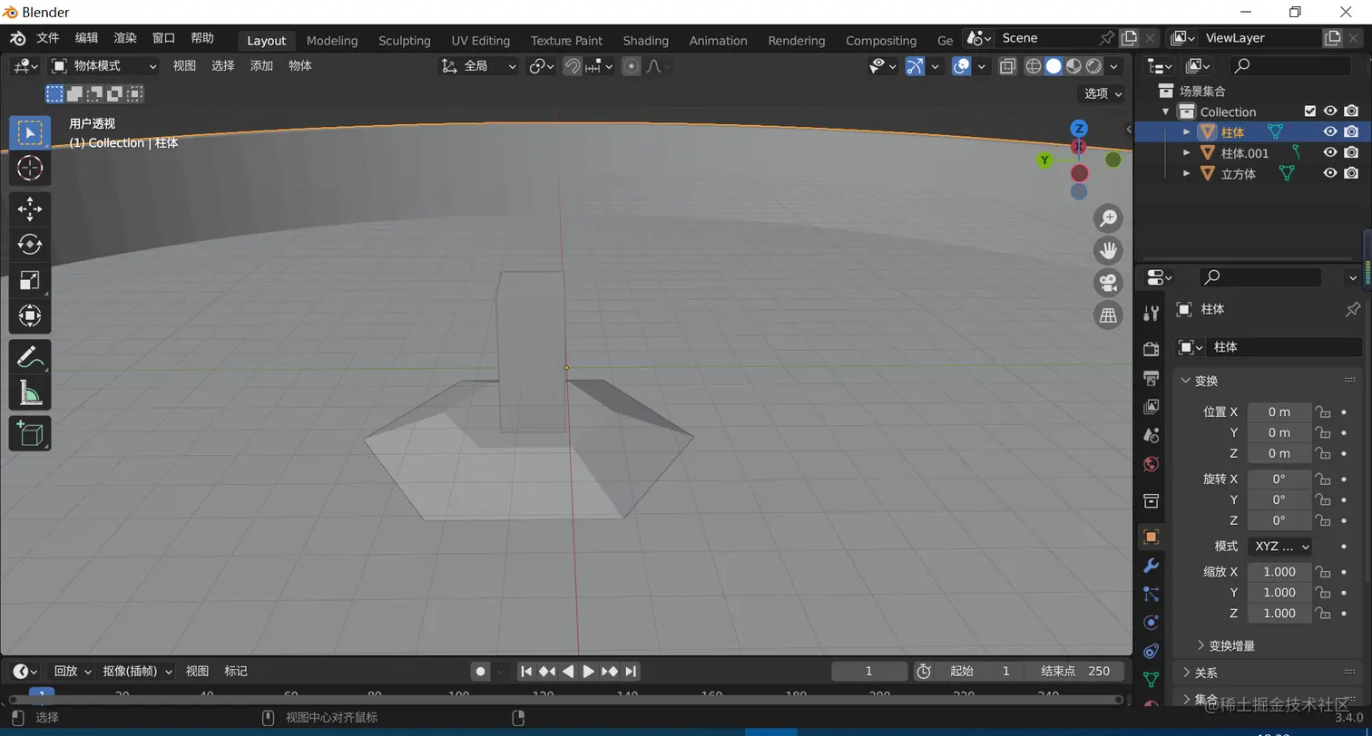Image resolution: width=1372 pixels, height=736 pixels.
Task: Open the Particles properties tab
Action: 1151,595
